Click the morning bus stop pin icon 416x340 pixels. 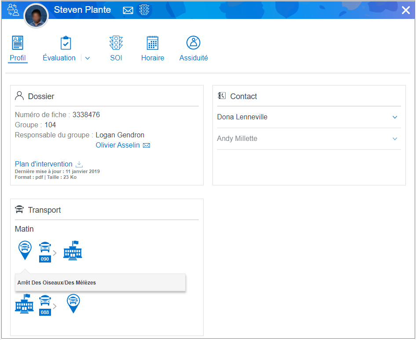click(25, 250)
